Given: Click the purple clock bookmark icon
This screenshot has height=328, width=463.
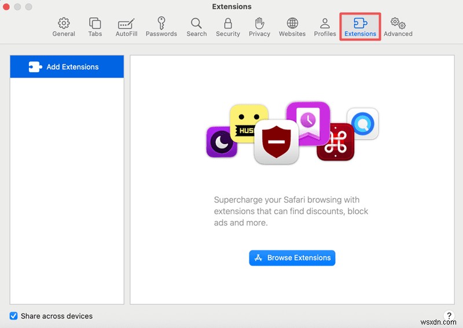Looking at the screenshot, I should 308,123.
